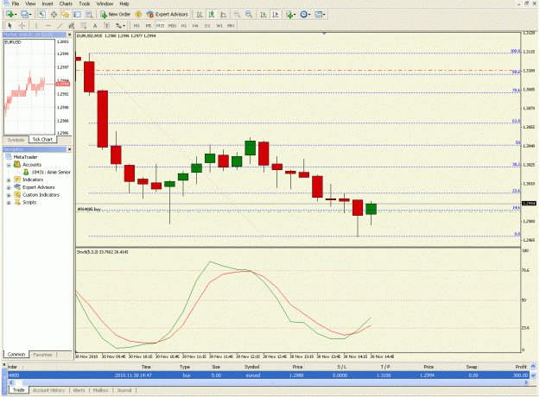Select the Text 'A' tool

coord(95,25)
